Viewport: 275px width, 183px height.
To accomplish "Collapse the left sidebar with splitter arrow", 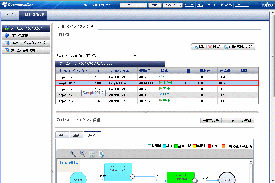I will point(52,26).
